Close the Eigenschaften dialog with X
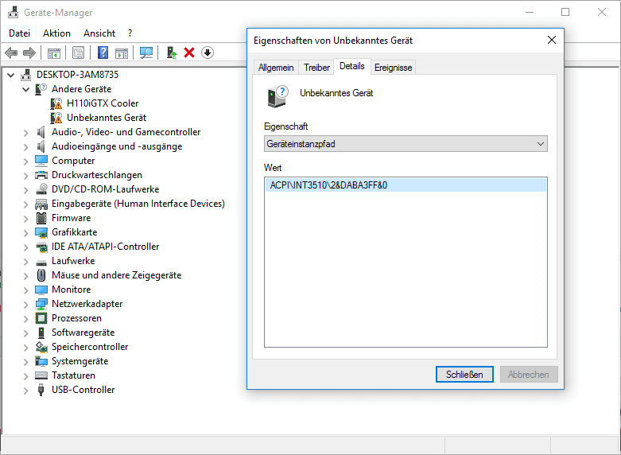 [552, 40]
